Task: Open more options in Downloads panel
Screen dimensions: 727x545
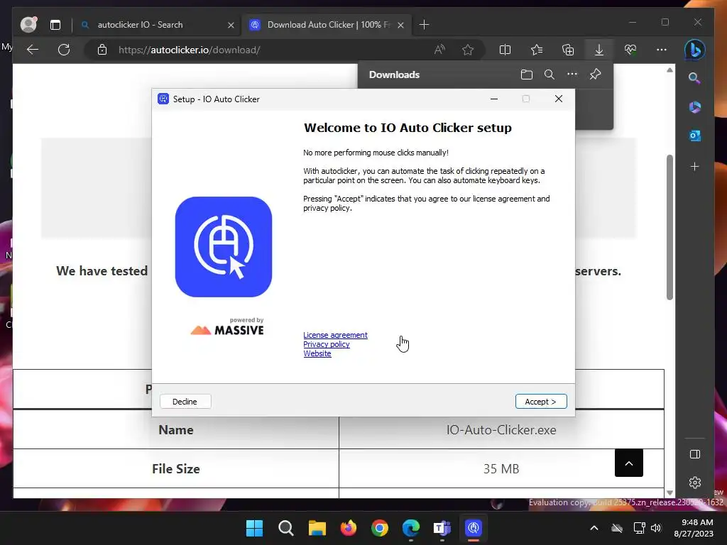Action: (x=572, y=75)
